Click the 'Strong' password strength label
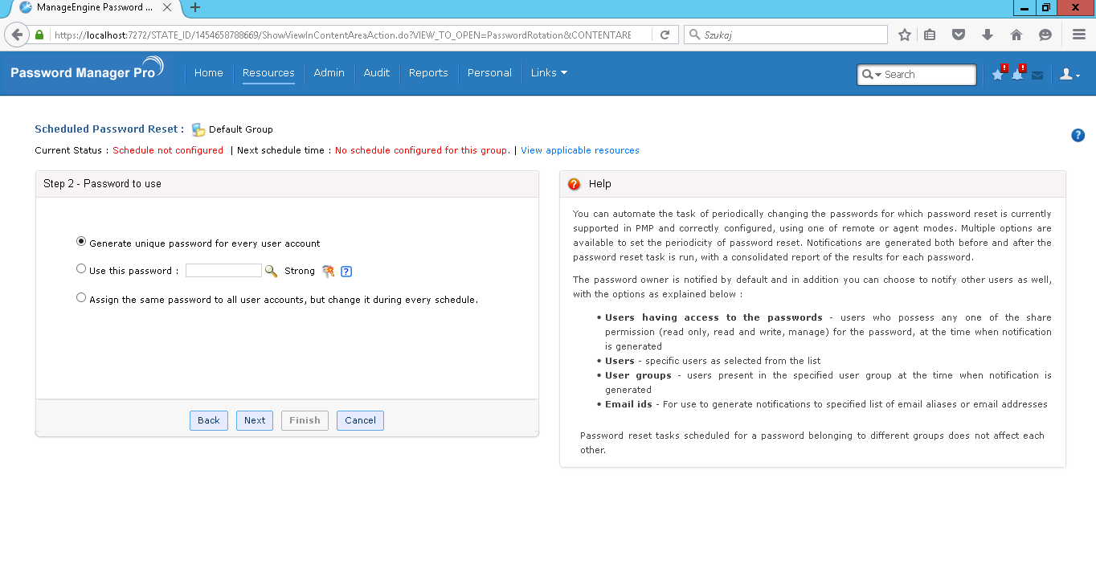The image size is (1096, 585). coord(300,271)
